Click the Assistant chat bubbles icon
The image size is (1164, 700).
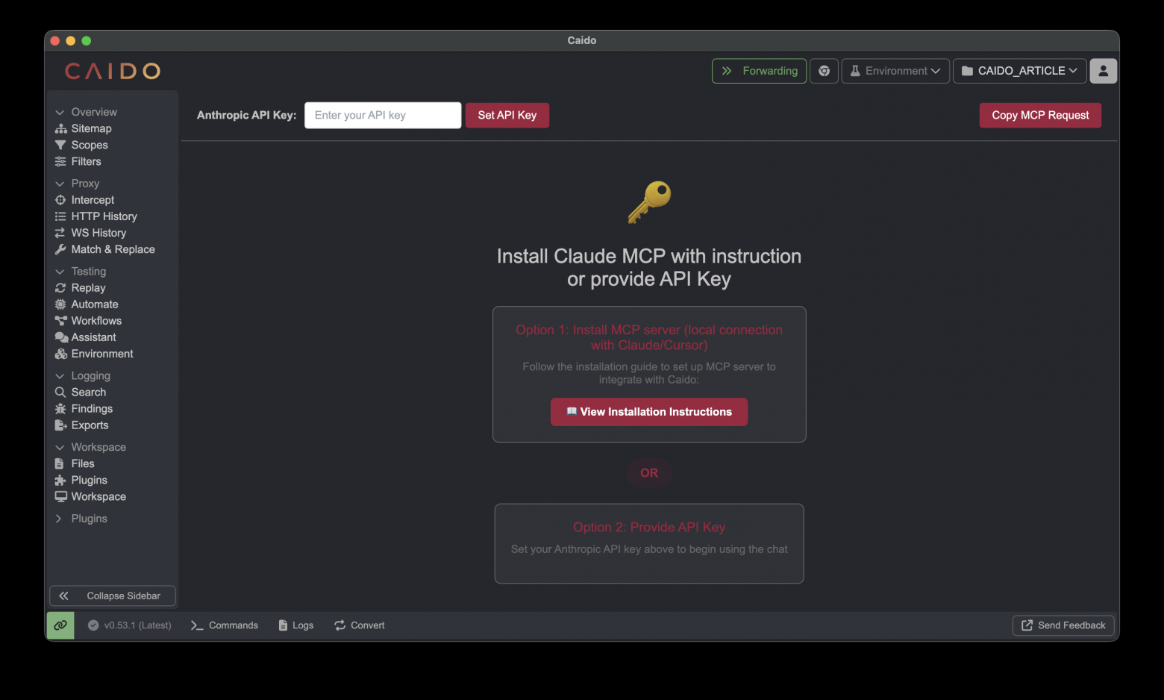(x=61, y=337)
